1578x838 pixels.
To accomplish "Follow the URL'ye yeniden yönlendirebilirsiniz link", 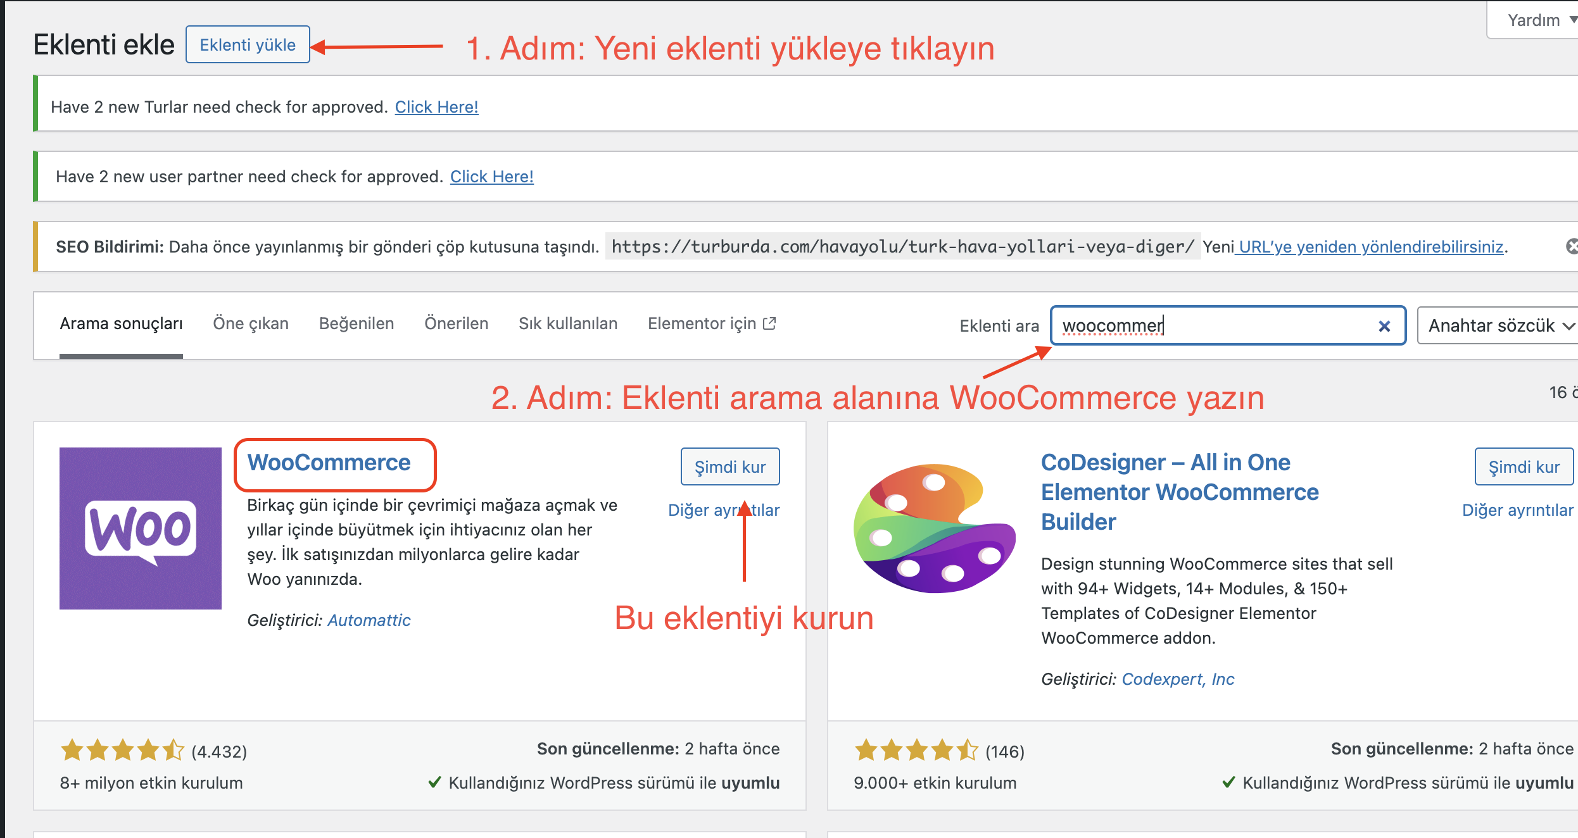I will coord(1370,247).
